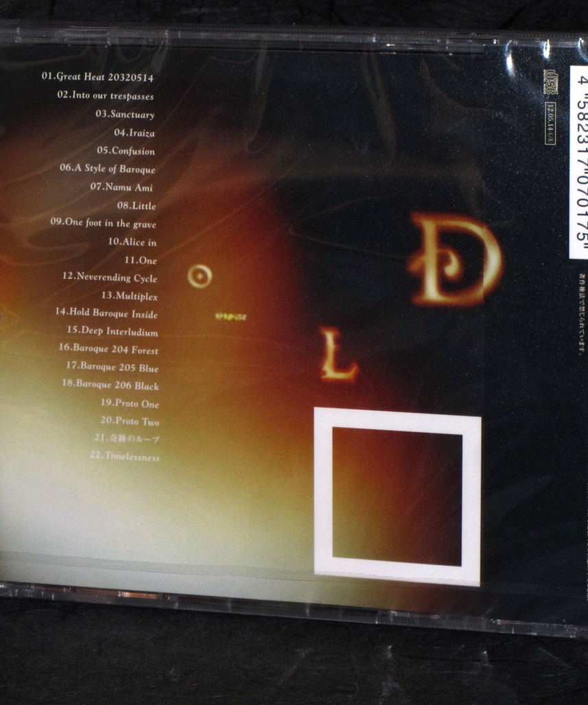Click the Compact Disc logo
This screenshot has width=588, height=705.
click(551, 82)
